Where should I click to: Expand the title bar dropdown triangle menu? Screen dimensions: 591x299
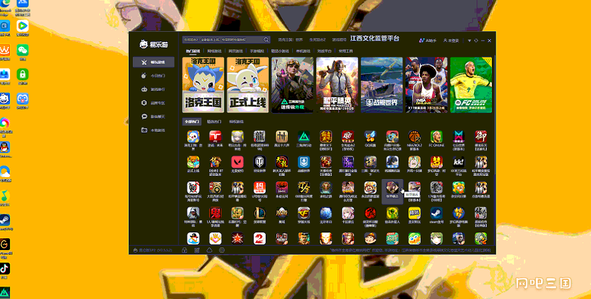point(469,40)
